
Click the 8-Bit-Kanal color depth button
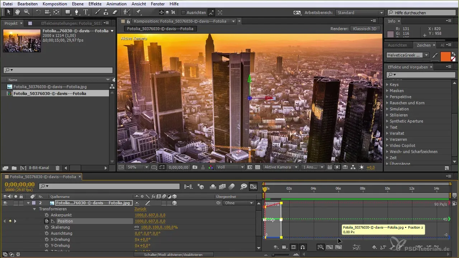point(39,168)
